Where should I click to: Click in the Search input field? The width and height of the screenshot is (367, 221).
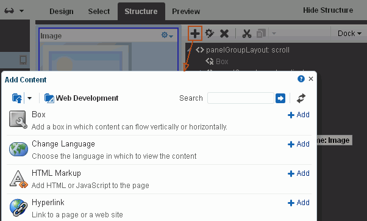[241, 98]
